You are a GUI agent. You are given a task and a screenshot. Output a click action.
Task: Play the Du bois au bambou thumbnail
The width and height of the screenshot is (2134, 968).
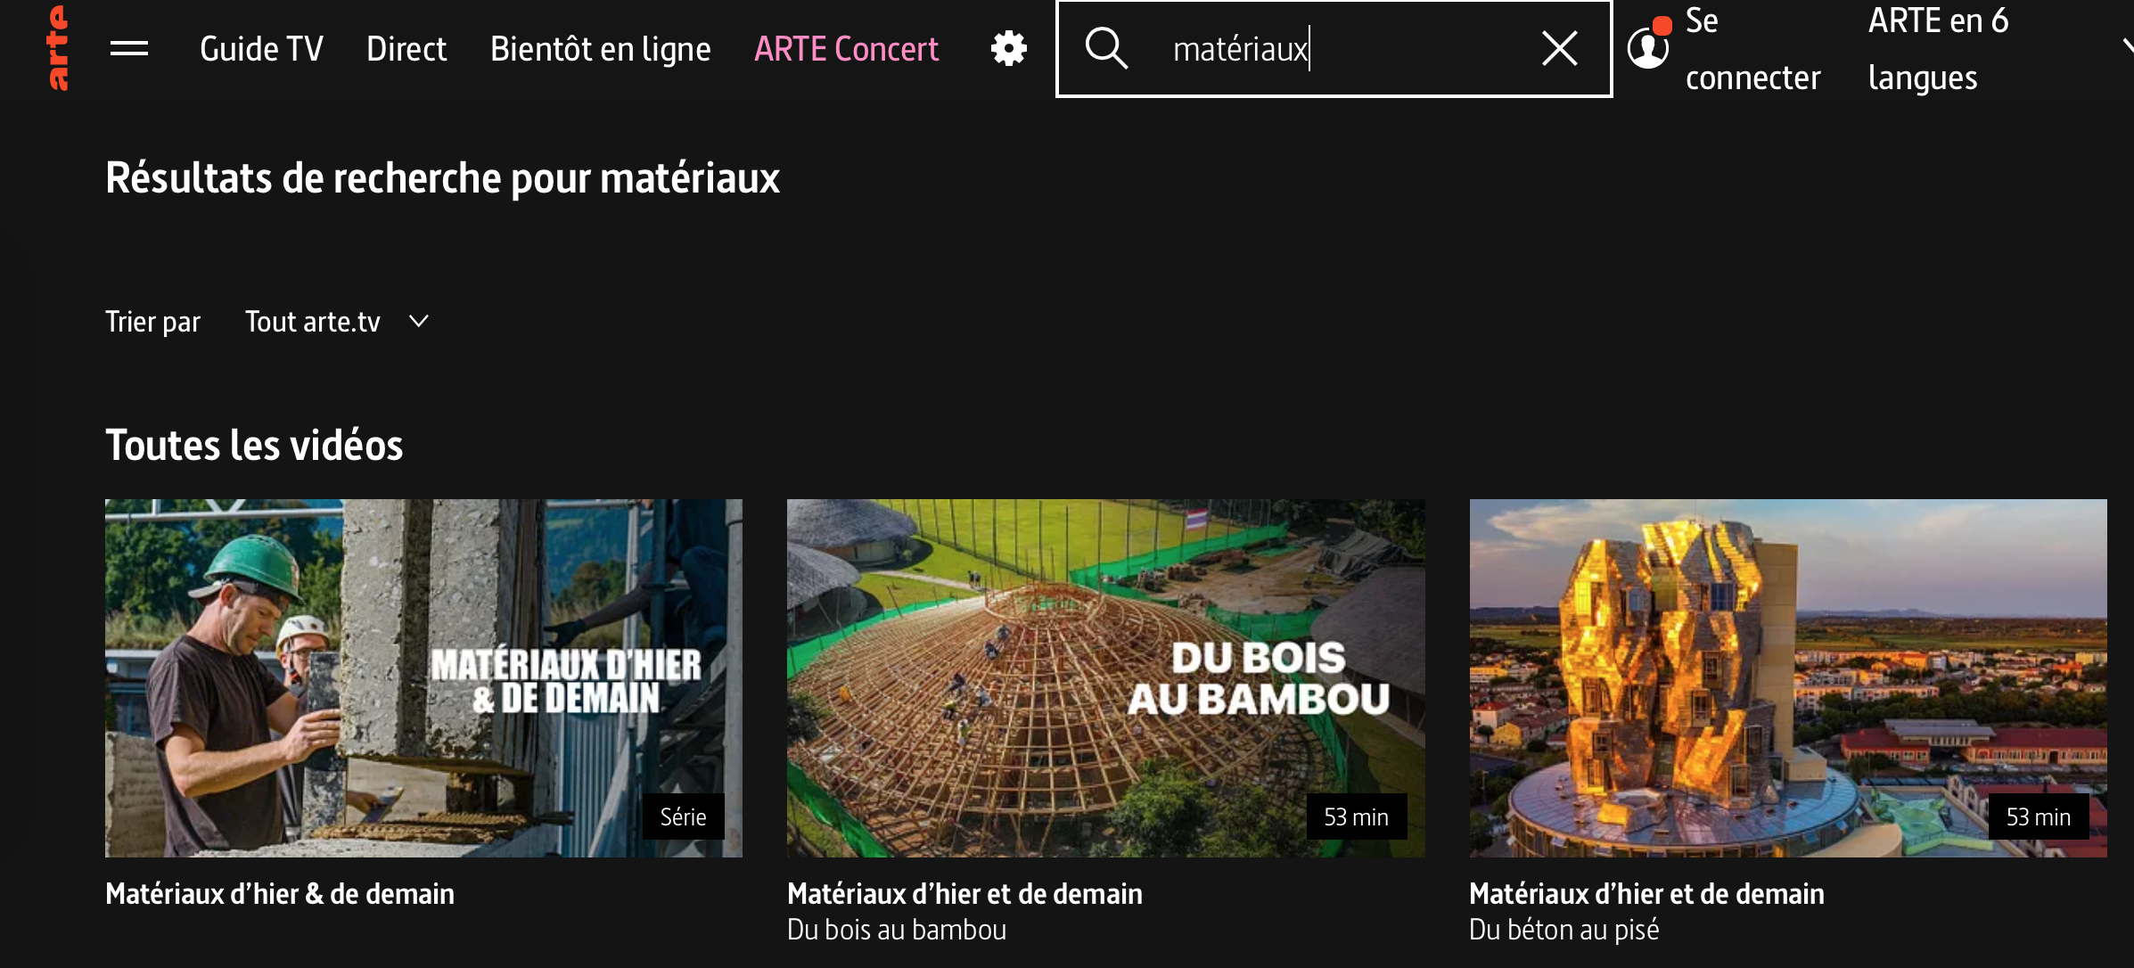[x=1105, y=677]
